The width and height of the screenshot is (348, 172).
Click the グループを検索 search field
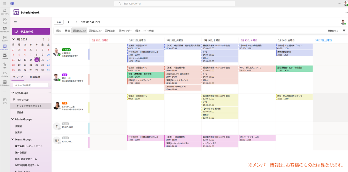31,85
